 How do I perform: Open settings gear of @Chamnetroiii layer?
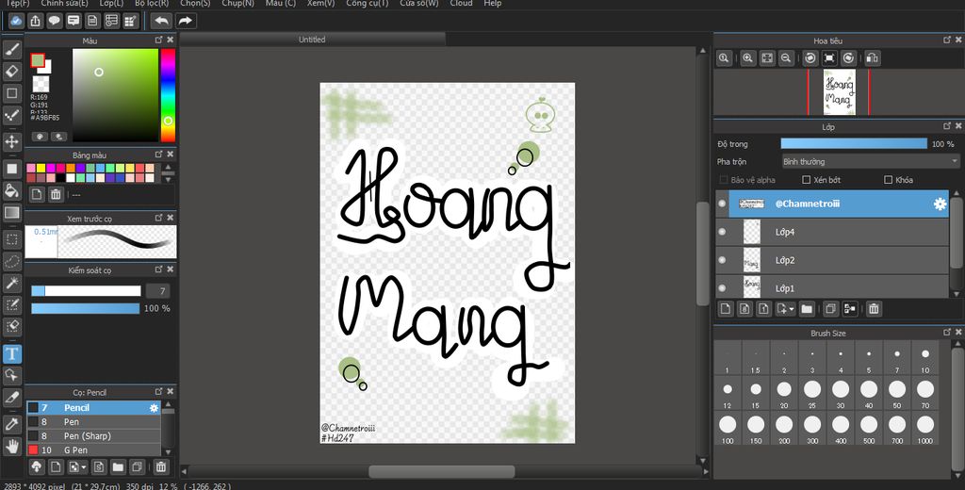click(x=940, y=204)
